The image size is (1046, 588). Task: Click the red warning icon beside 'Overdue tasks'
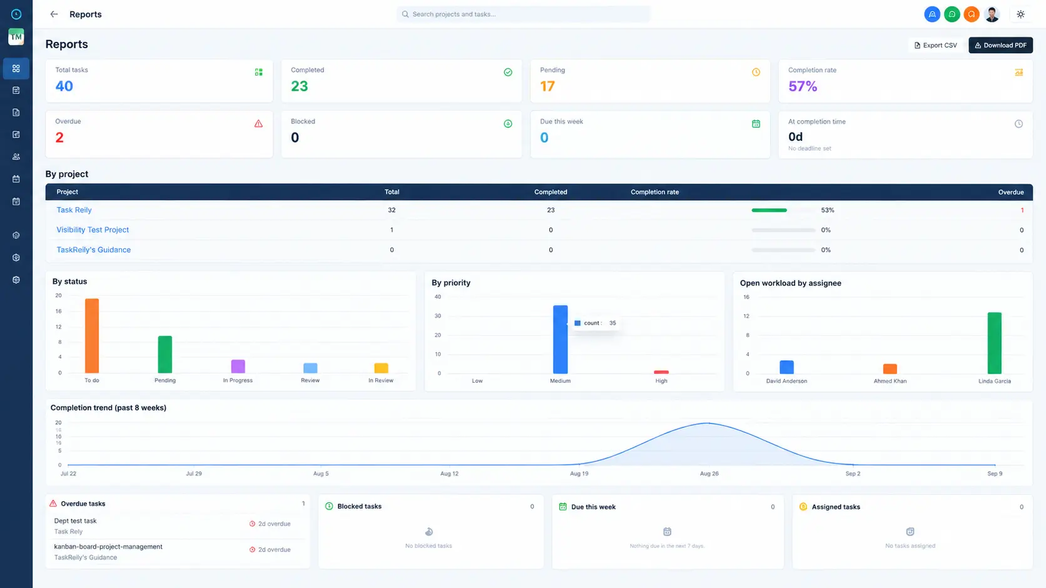pyautogui.click(x=53, y=504)
